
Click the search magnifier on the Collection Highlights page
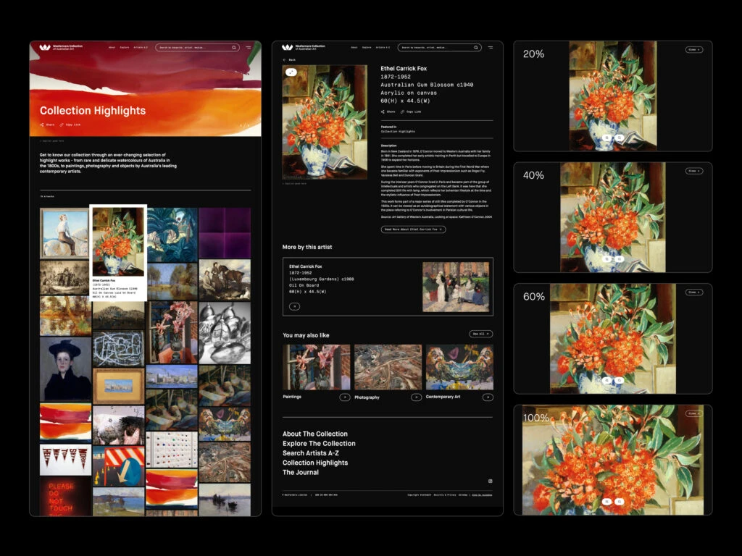[x=234, y=48]
